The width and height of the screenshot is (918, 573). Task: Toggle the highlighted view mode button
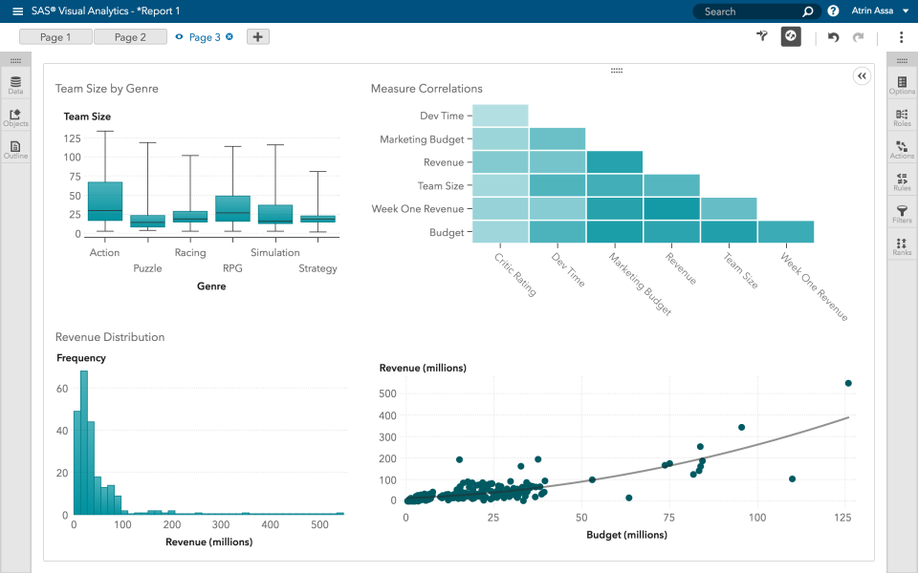pyautogui.click(x=790, y=35)
